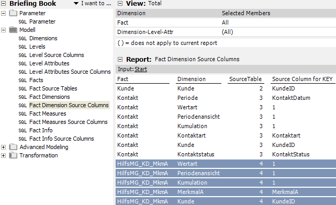Select the Transformation folder icon

pyautogui.click(x=13, y=155)
